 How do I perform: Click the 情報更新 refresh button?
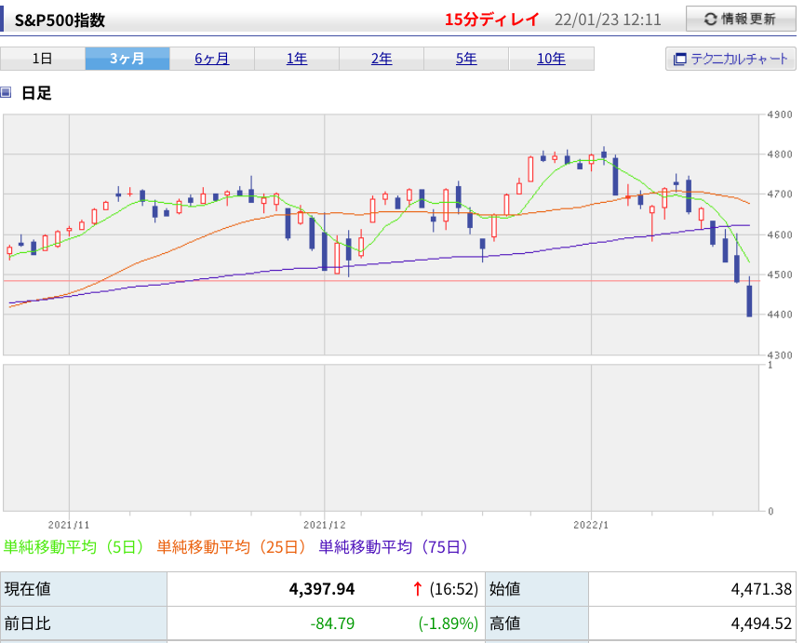coord(741,20)
